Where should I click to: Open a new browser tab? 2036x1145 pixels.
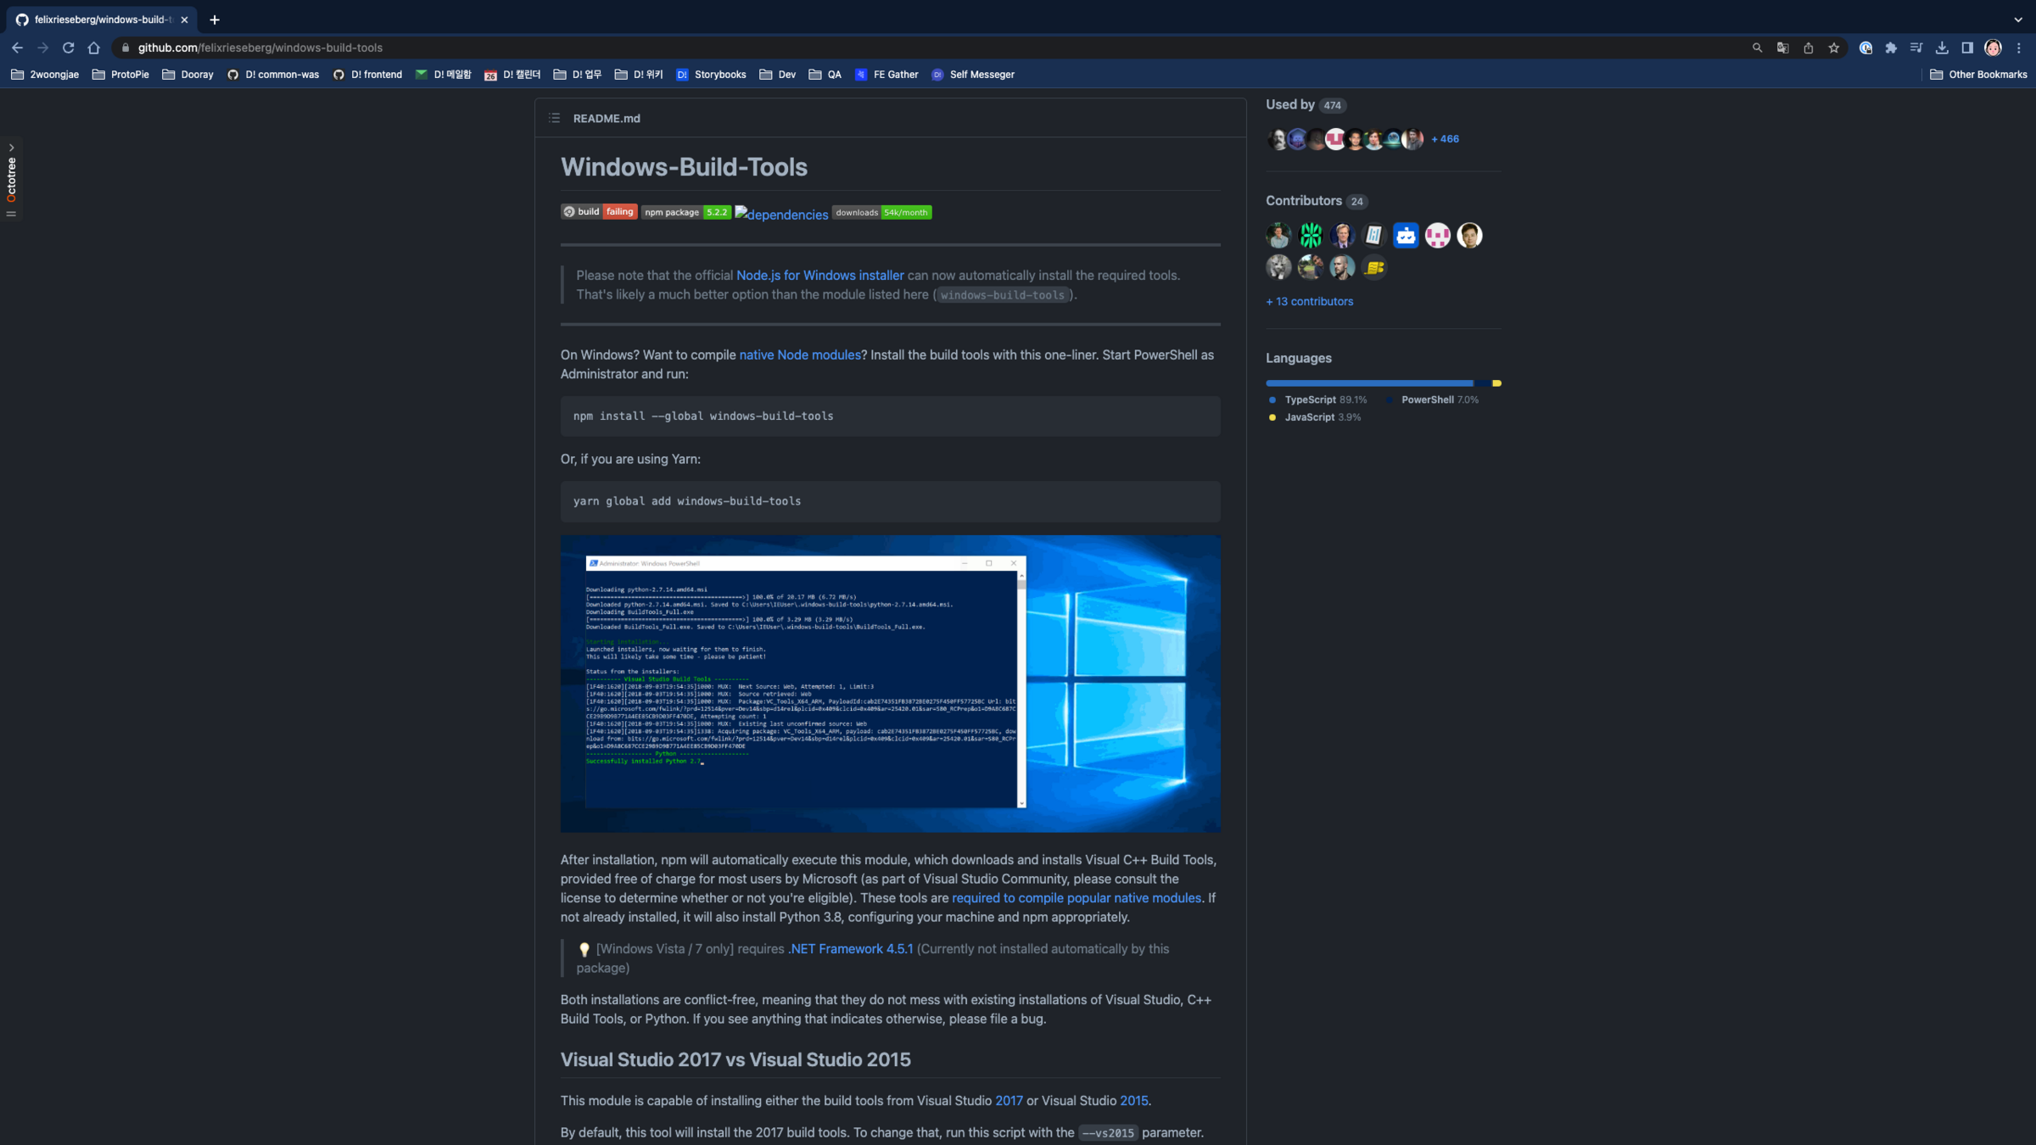click(214, 20)
